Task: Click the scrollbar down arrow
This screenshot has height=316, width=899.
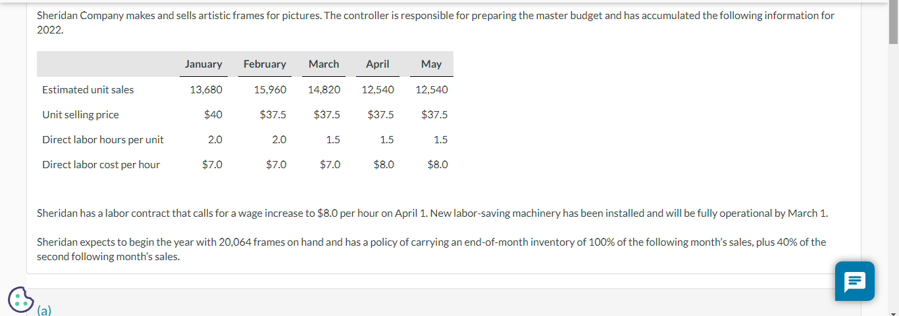Action: 894,311
